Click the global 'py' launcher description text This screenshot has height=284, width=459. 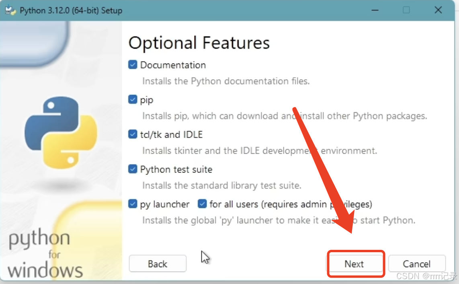279,220
